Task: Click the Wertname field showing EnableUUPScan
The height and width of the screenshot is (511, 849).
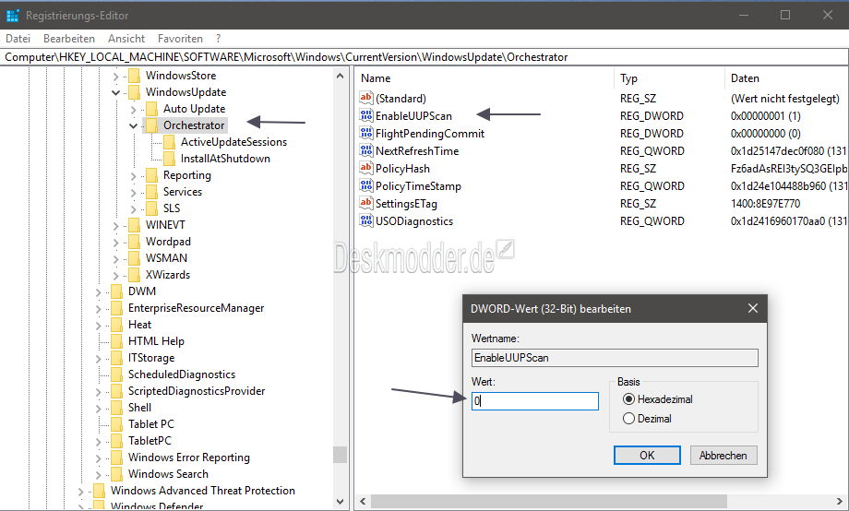Action: point(615,357)
